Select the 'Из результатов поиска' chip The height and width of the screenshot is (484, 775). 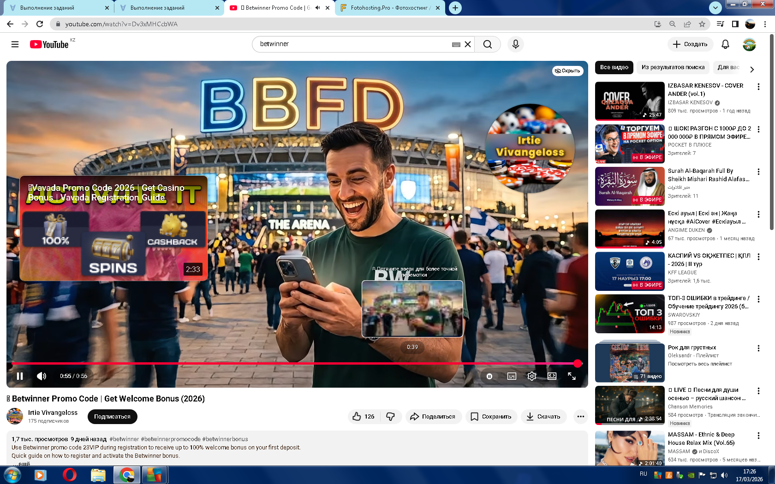coord(673,67)
